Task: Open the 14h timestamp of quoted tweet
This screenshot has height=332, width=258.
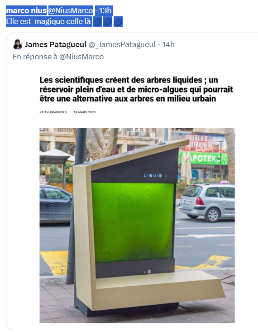Action: tap(168, 44)
